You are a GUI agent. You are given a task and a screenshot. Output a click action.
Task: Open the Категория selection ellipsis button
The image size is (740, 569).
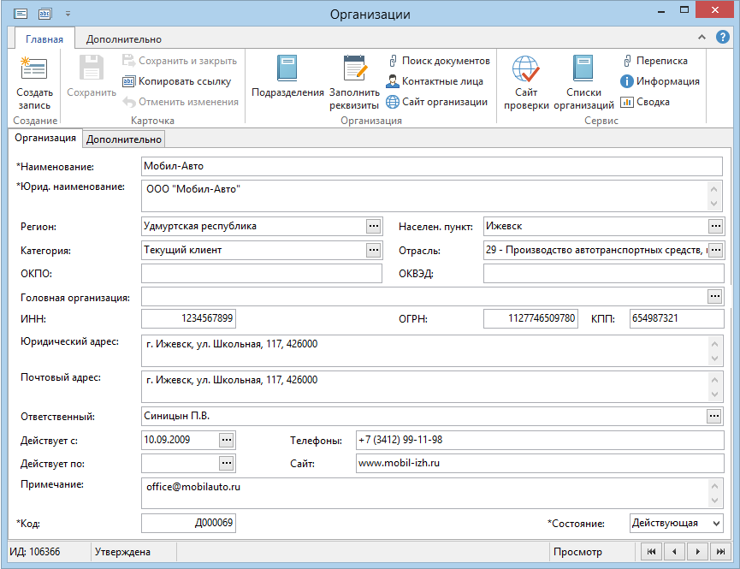click(374, 250)
